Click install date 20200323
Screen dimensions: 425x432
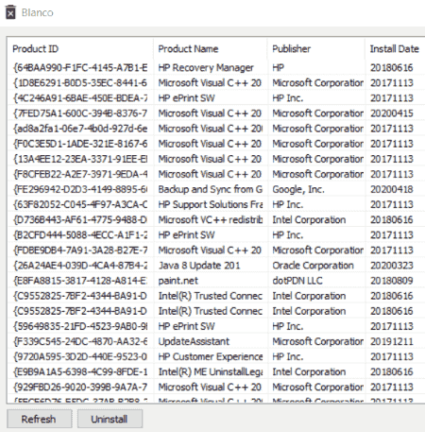coord(392,266)
